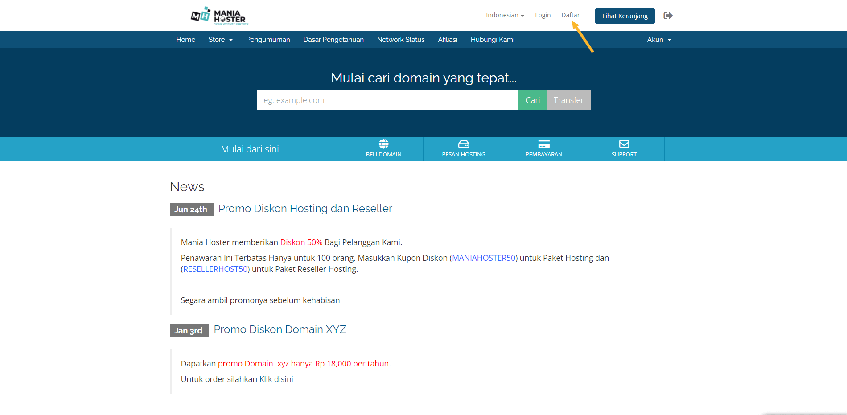Go to the Home menu item

tap(185, 39)
